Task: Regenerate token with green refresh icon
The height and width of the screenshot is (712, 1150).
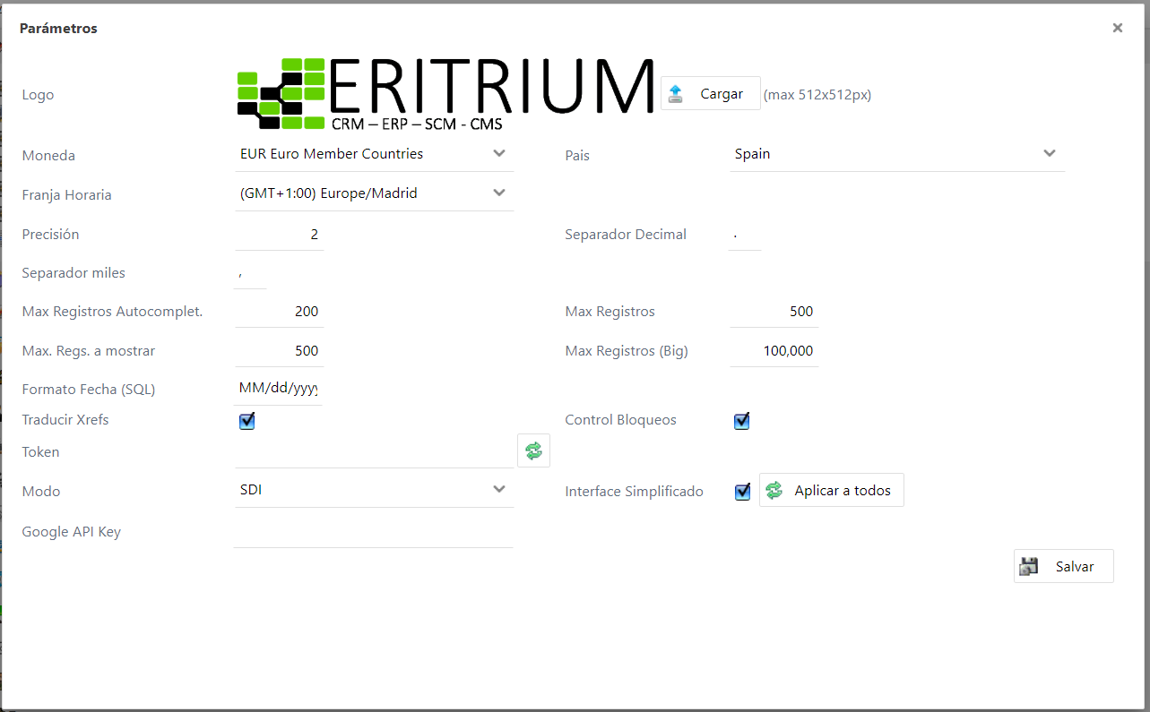Action: click(x=533, y=450)
